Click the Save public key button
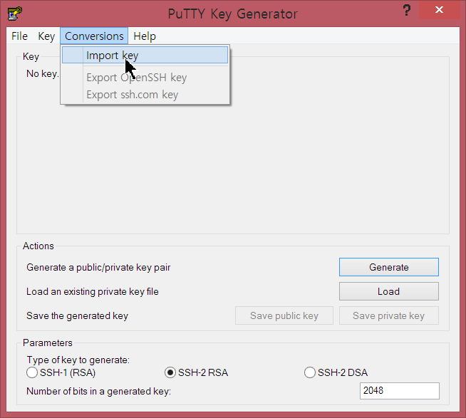Viewport: 466px width, 418px height. (284, 315)
